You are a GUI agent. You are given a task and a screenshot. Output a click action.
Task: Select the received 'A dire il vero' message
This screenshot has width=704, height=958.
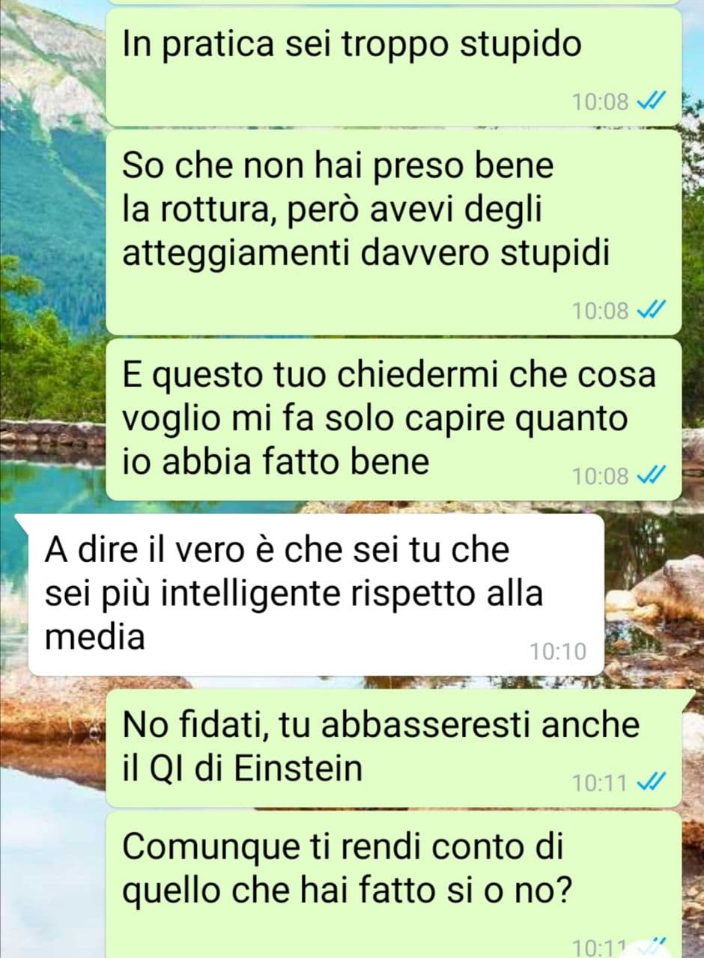point(316,595)
